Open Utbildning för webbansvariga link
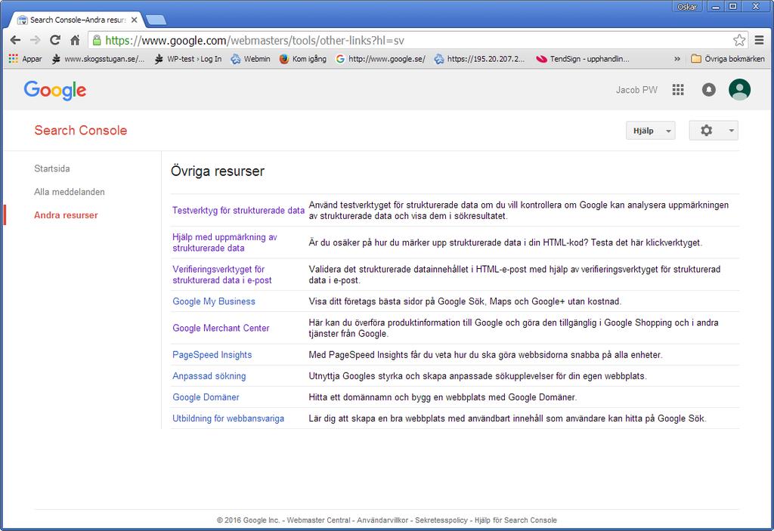 pos(228,418)
